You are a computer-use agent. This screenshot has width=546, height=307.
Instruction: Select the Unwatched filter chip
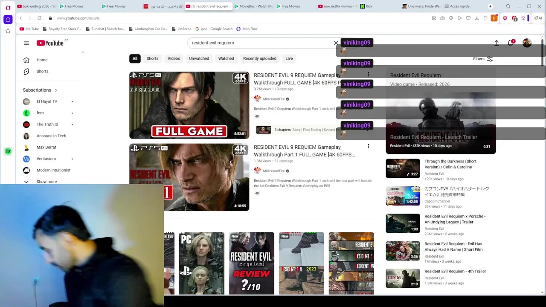coord(199,58)
